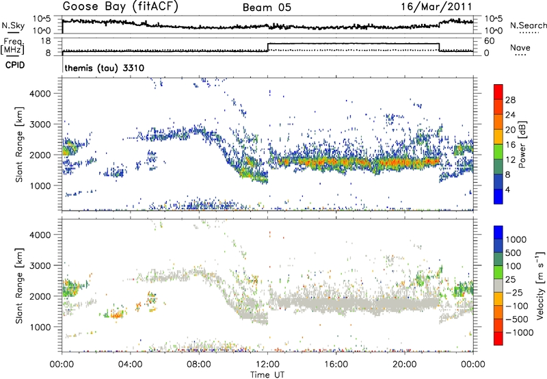Click the 'Velocity [m s-1]' colorbar title
The width and height of the screenshot is (547, 379).
point(540,285)
